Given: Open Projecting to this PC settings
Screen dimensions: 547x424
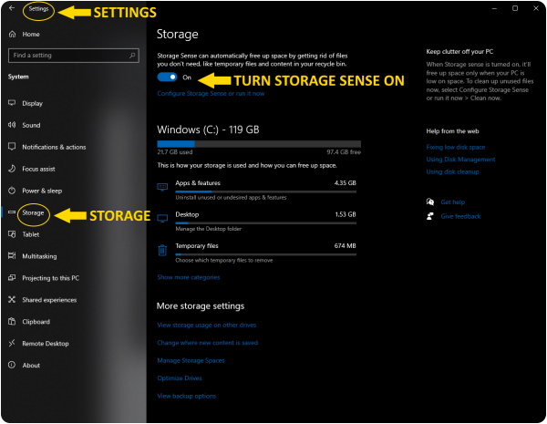Looking at the screenshot, I should (x=50, y=278).
